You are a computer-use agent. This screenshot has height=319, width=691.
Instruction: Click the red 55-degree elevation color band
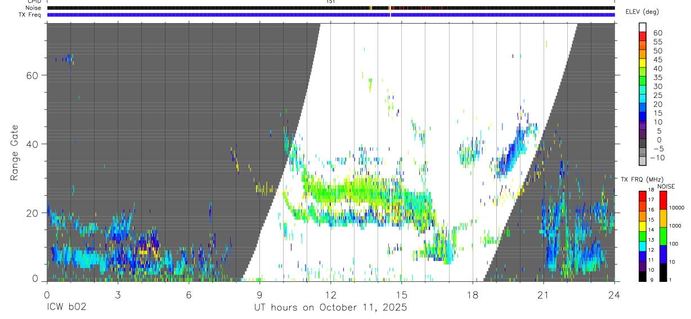pyautogui.click(x=643, y=37)
